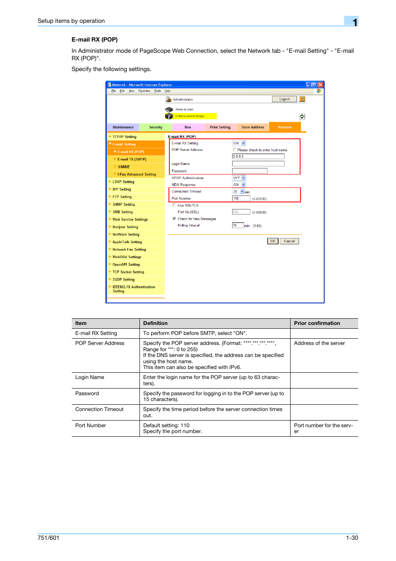Image resolution: width=396 pixels, height=561 pixels.
Task: Select the Network tab
Action: (x=285, y=127)
